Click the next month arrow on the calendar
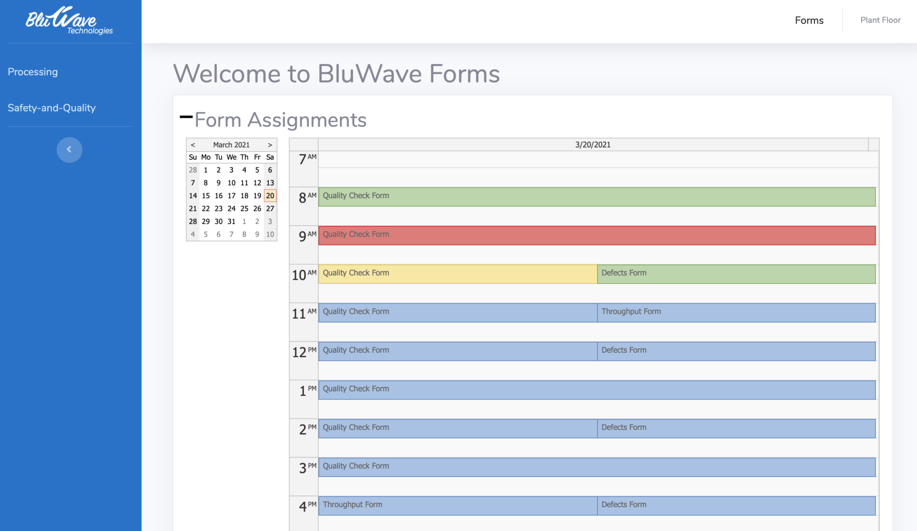Image resolution: width=917 pixels, height=531 pixels. click(270, 145)
